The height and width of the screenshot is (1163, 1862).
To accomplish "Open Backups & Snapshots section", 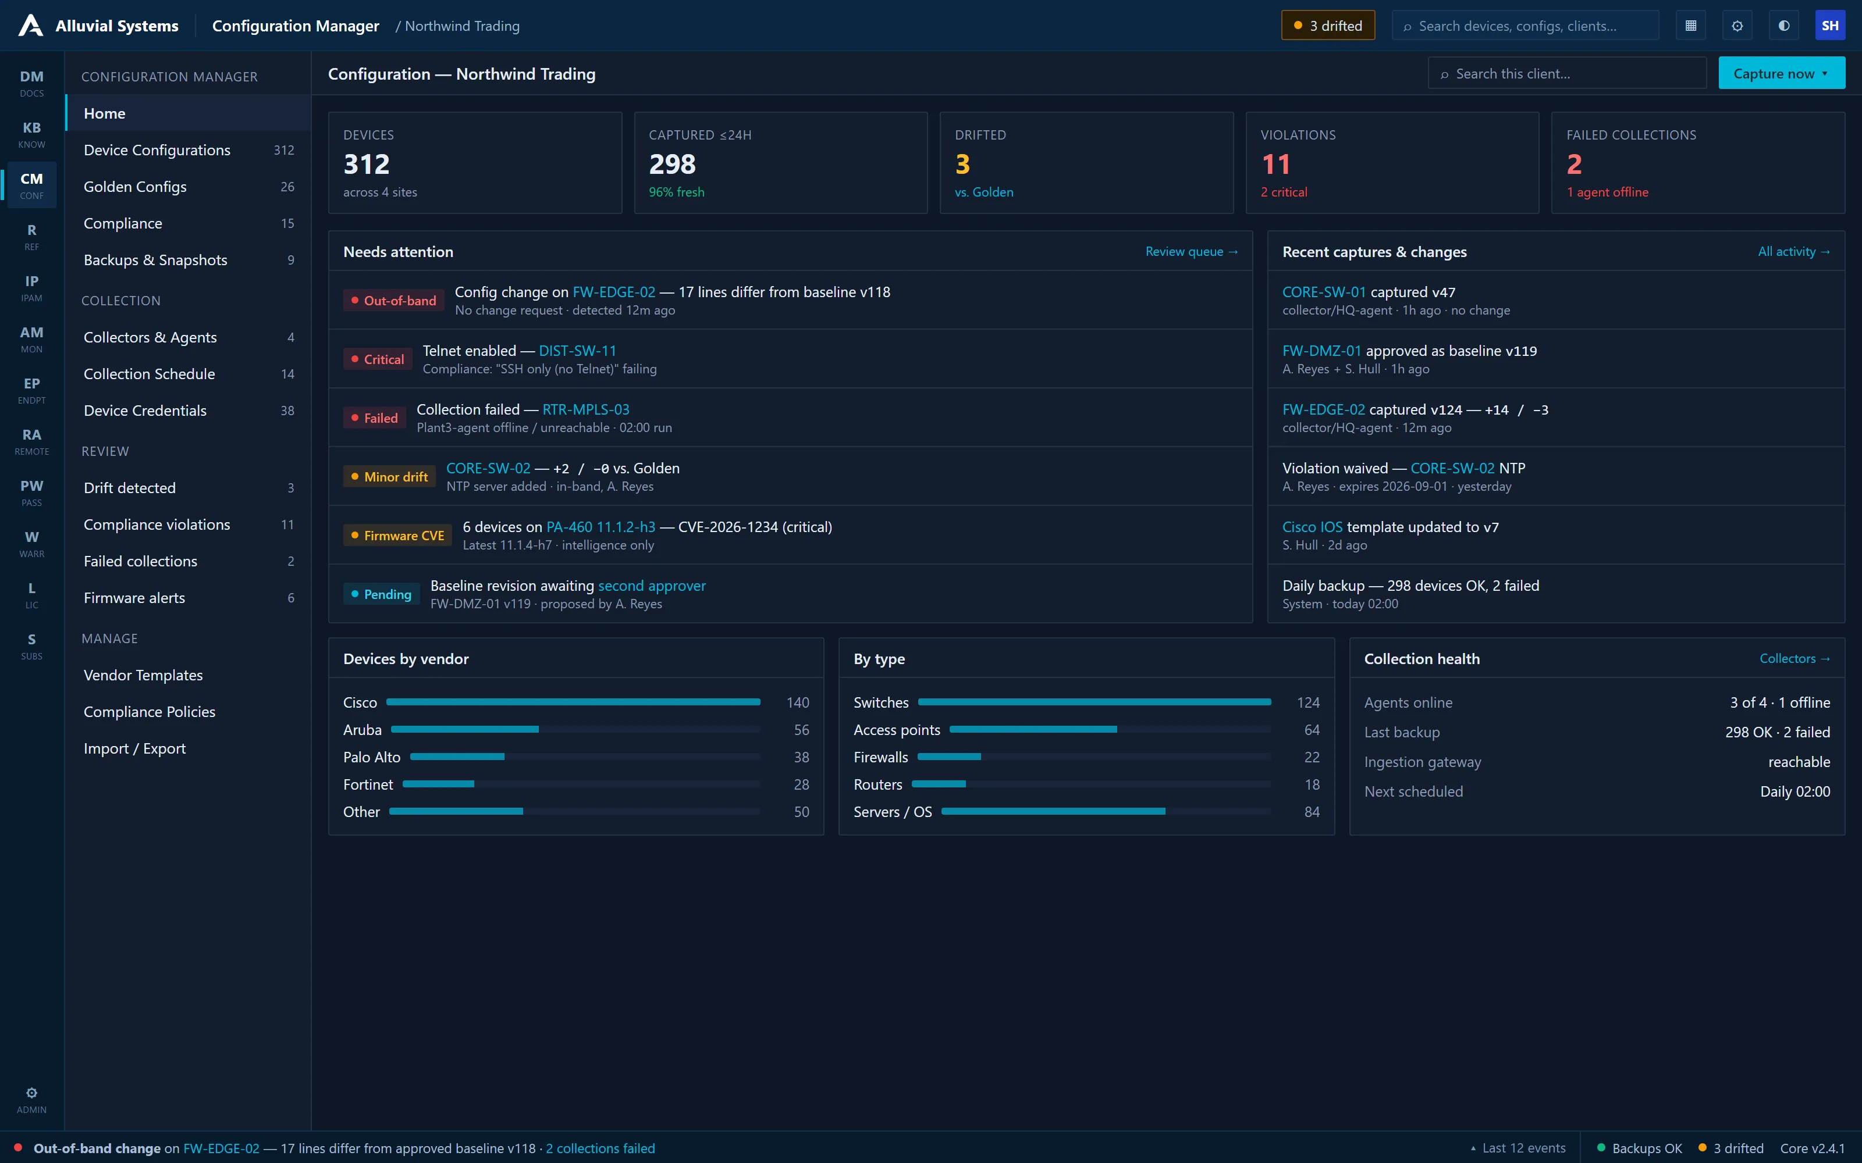I will [x=189, y=260].
